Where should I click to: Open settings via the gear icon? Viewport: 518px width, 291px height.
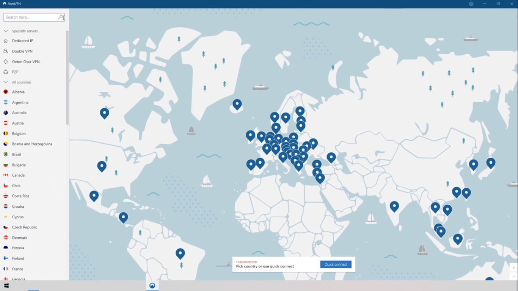(471, 4)
